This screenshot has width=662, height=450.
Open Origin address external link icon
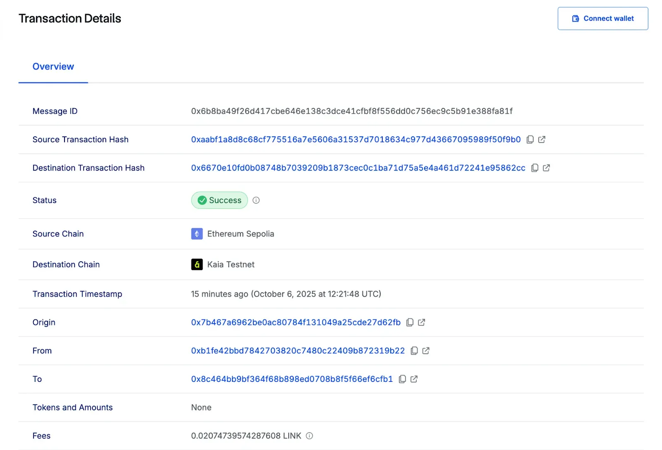pyautogui.click(x=421, y=322)
